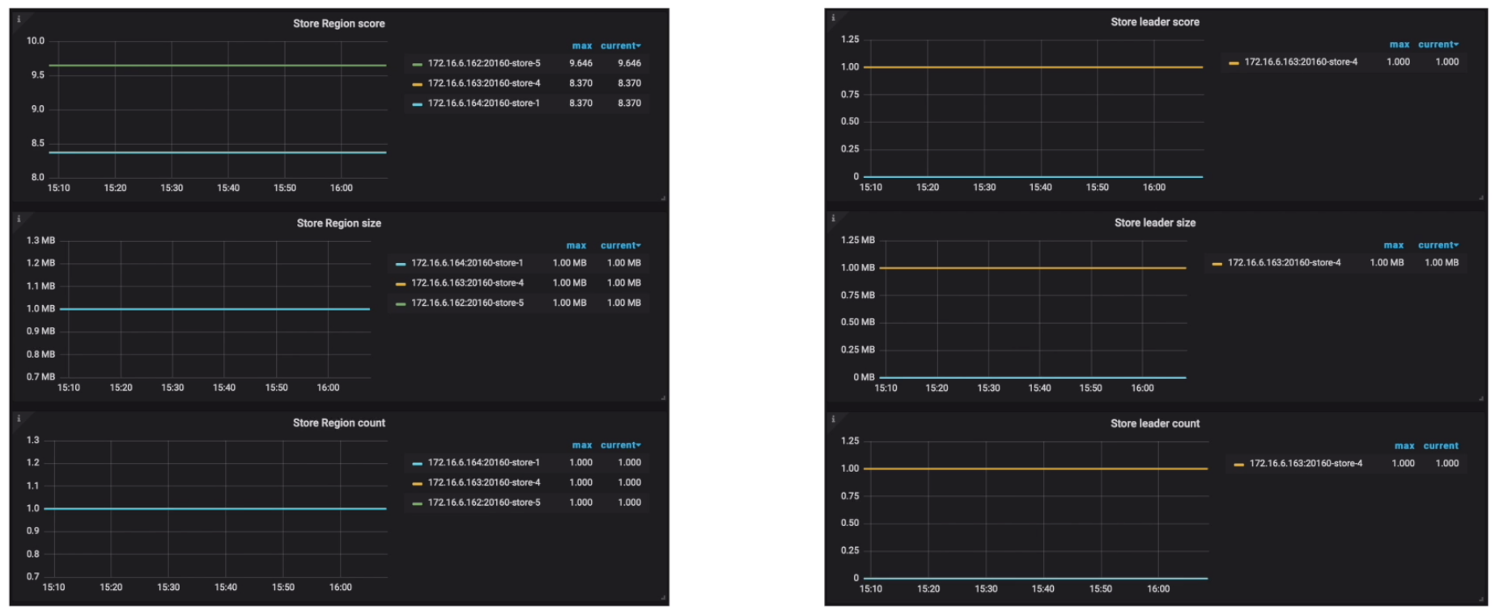Click blue color swatch of store-1 in Region size

tap(401, 264)
